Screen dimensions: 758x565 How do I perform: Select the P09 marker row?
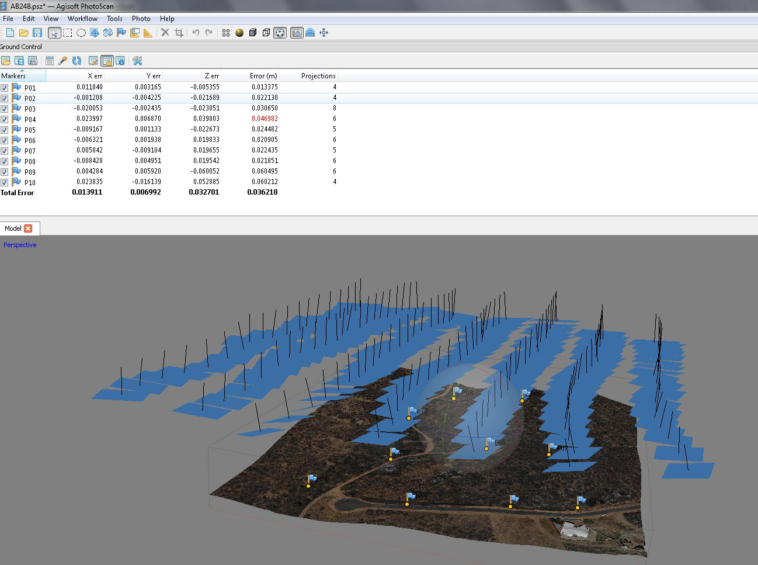coord(30,172)
